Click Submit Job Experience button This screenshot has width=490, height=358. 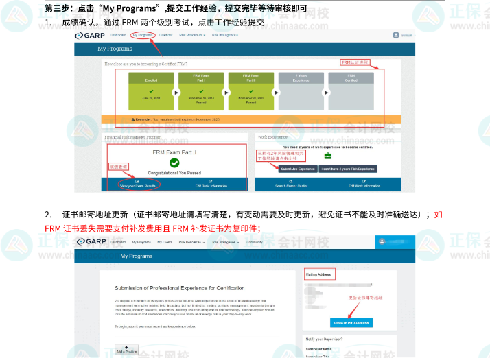point(298,169)
